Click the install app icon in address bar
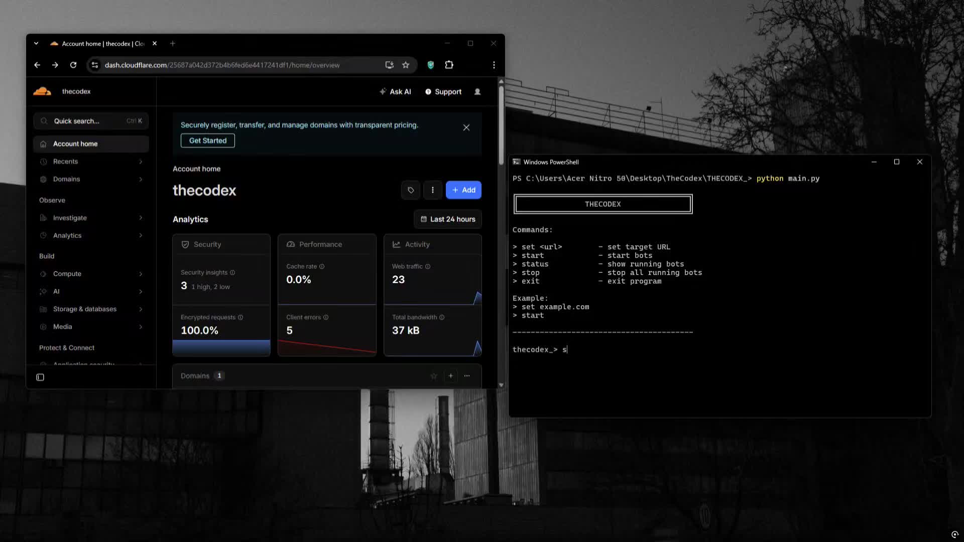The image size is (964, 542). [389, 65]
